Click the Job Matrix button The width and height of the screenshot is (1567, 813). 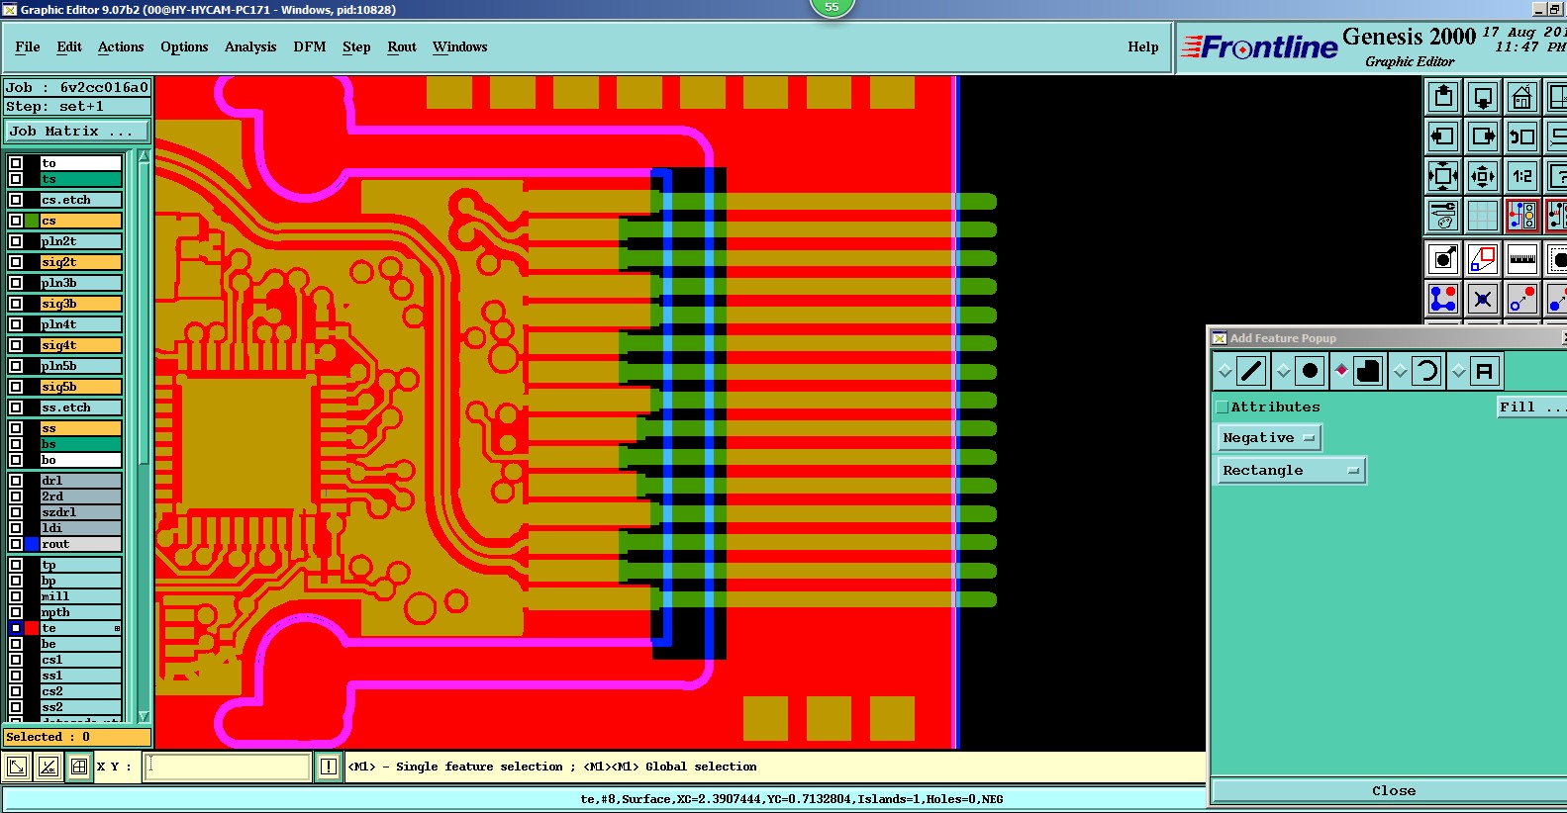click(x=77, y=131)
